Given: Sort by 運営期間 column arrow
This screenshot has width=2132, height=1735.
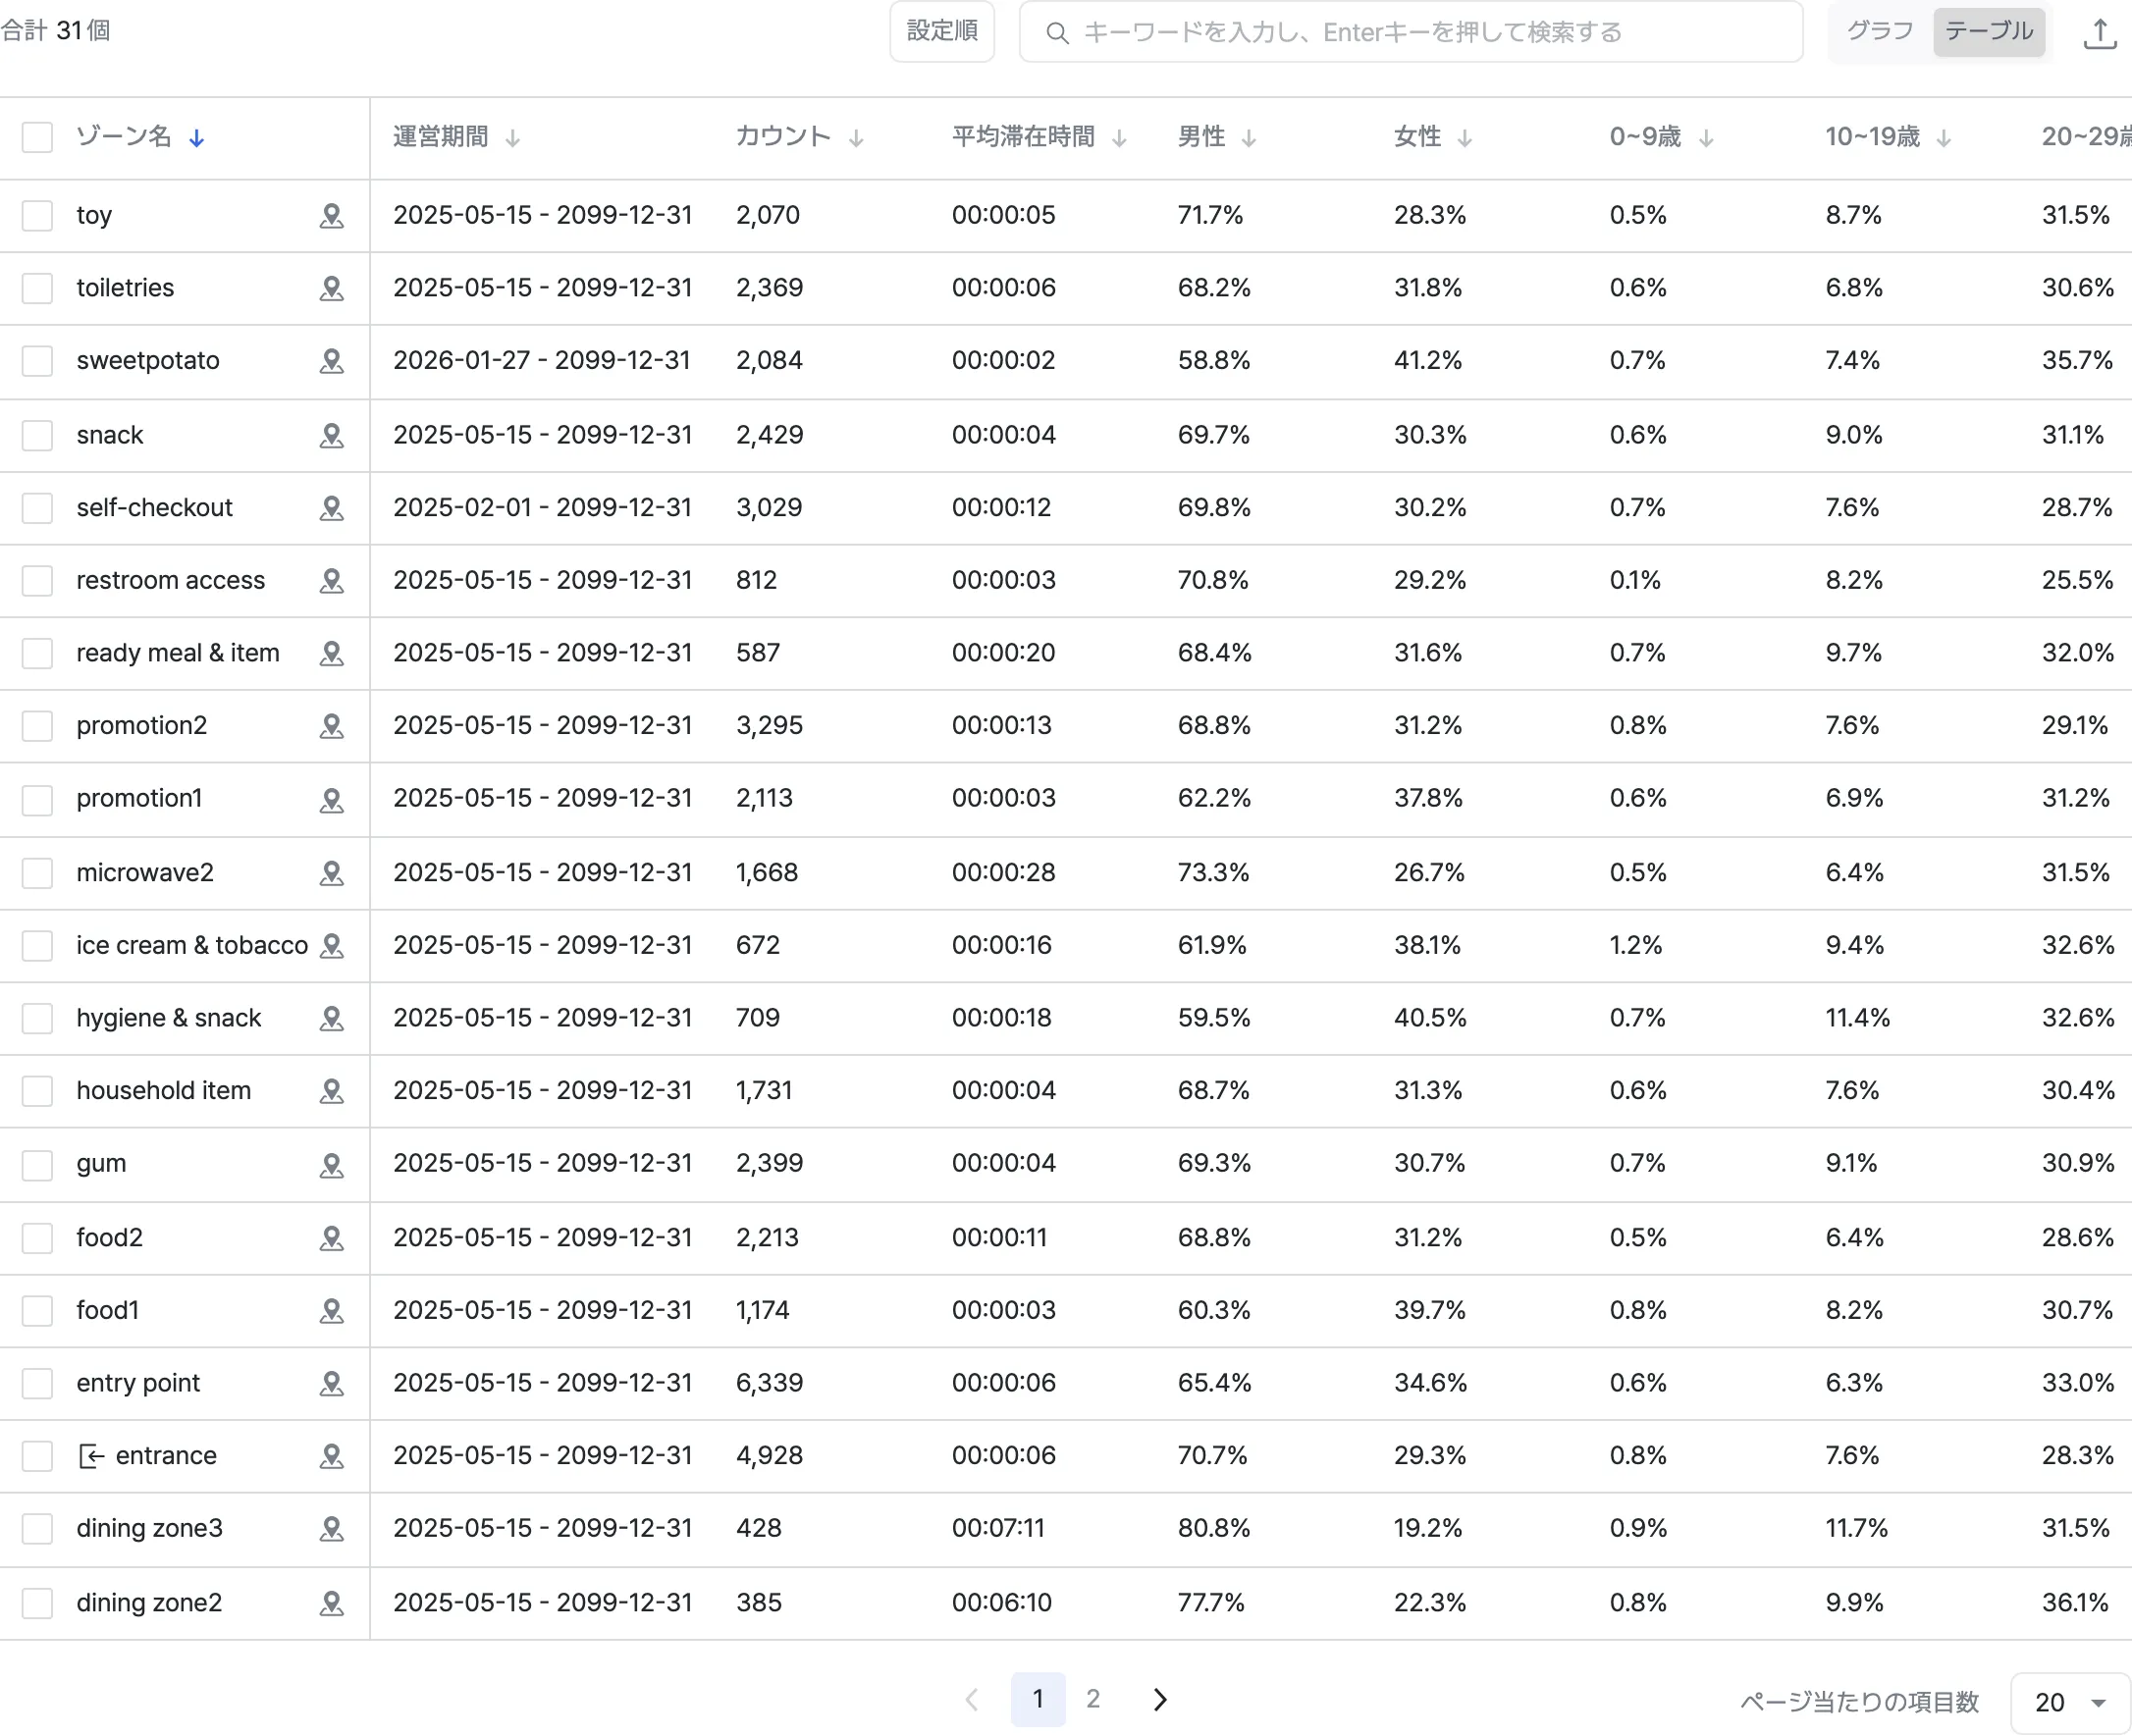Looking at the screenshot, I should [x=512, y=138].
